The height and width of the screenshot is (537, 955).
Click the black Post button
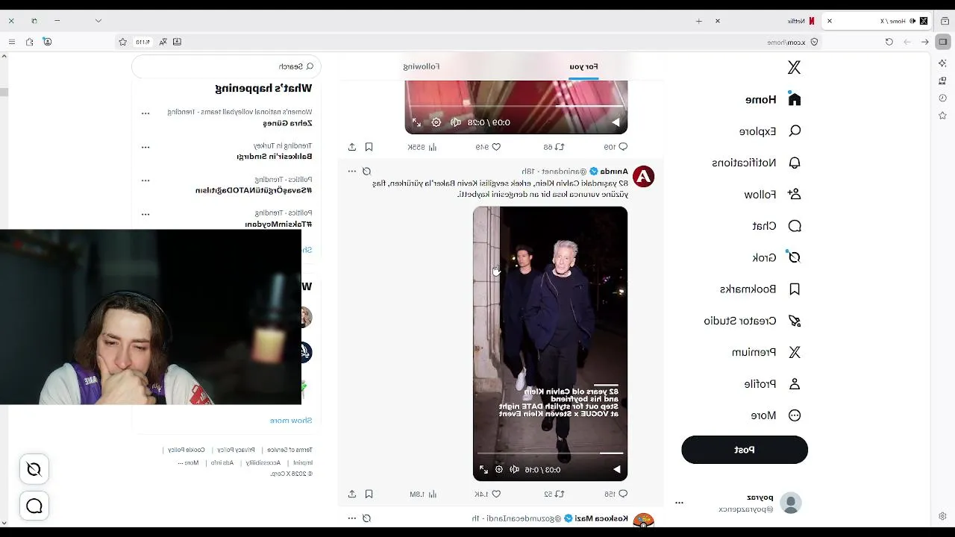point(745,450)
